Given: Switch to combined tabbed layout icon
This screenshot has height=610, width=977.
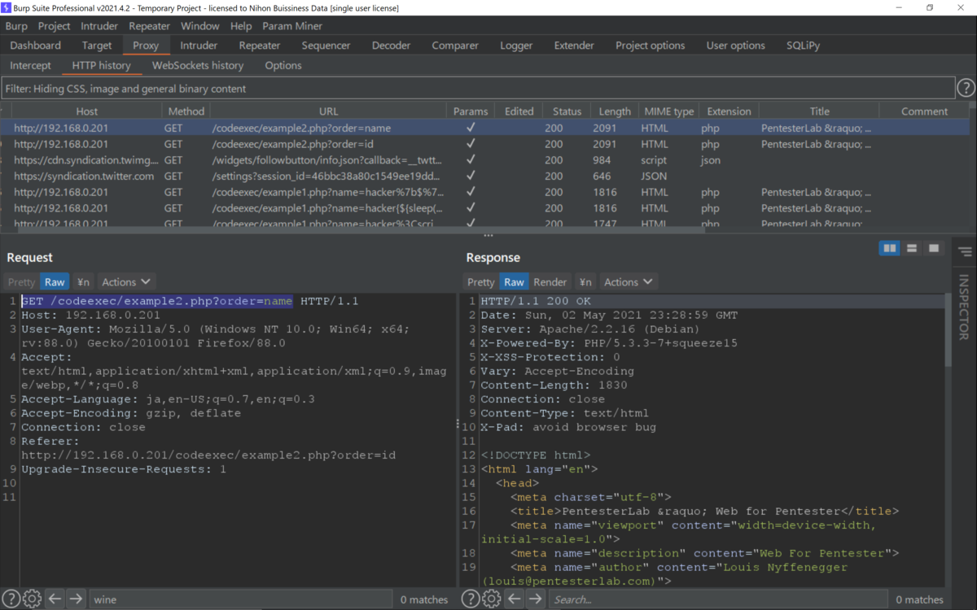Looking at the screenshot, I should [x=934, y=248].
